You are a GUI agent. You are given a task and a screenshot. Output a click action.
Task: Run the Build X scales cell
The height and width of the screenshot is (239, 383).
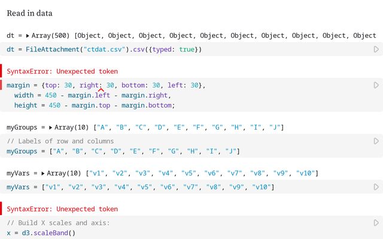(x=376, y=223)
